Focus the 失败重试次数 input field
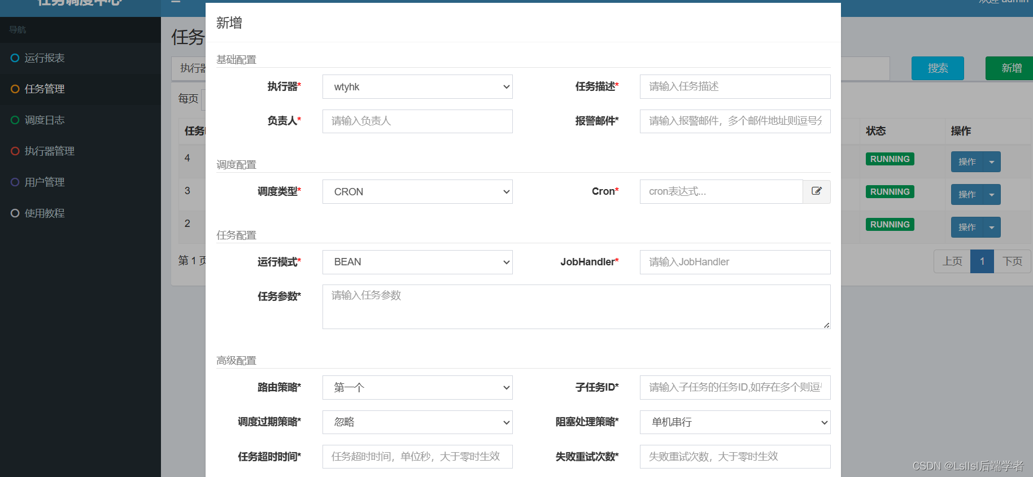 pyautogui.click(x=735, y=457)
